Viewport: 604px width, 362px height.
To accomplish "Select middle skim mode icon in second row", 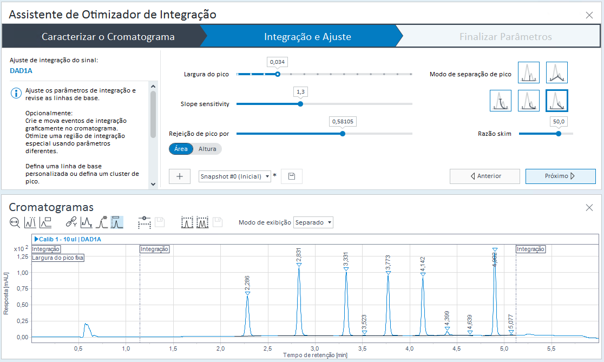I will (528, 101).
